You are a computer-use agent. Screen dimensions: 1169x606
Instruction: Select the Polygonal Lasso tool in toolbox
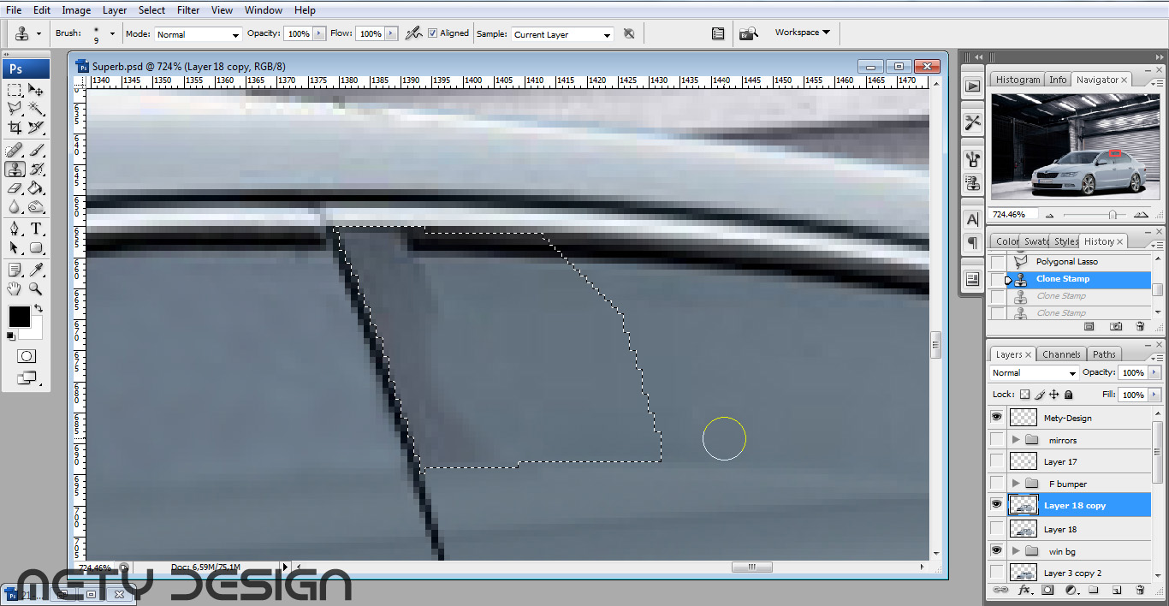click(x=15, y=109)
